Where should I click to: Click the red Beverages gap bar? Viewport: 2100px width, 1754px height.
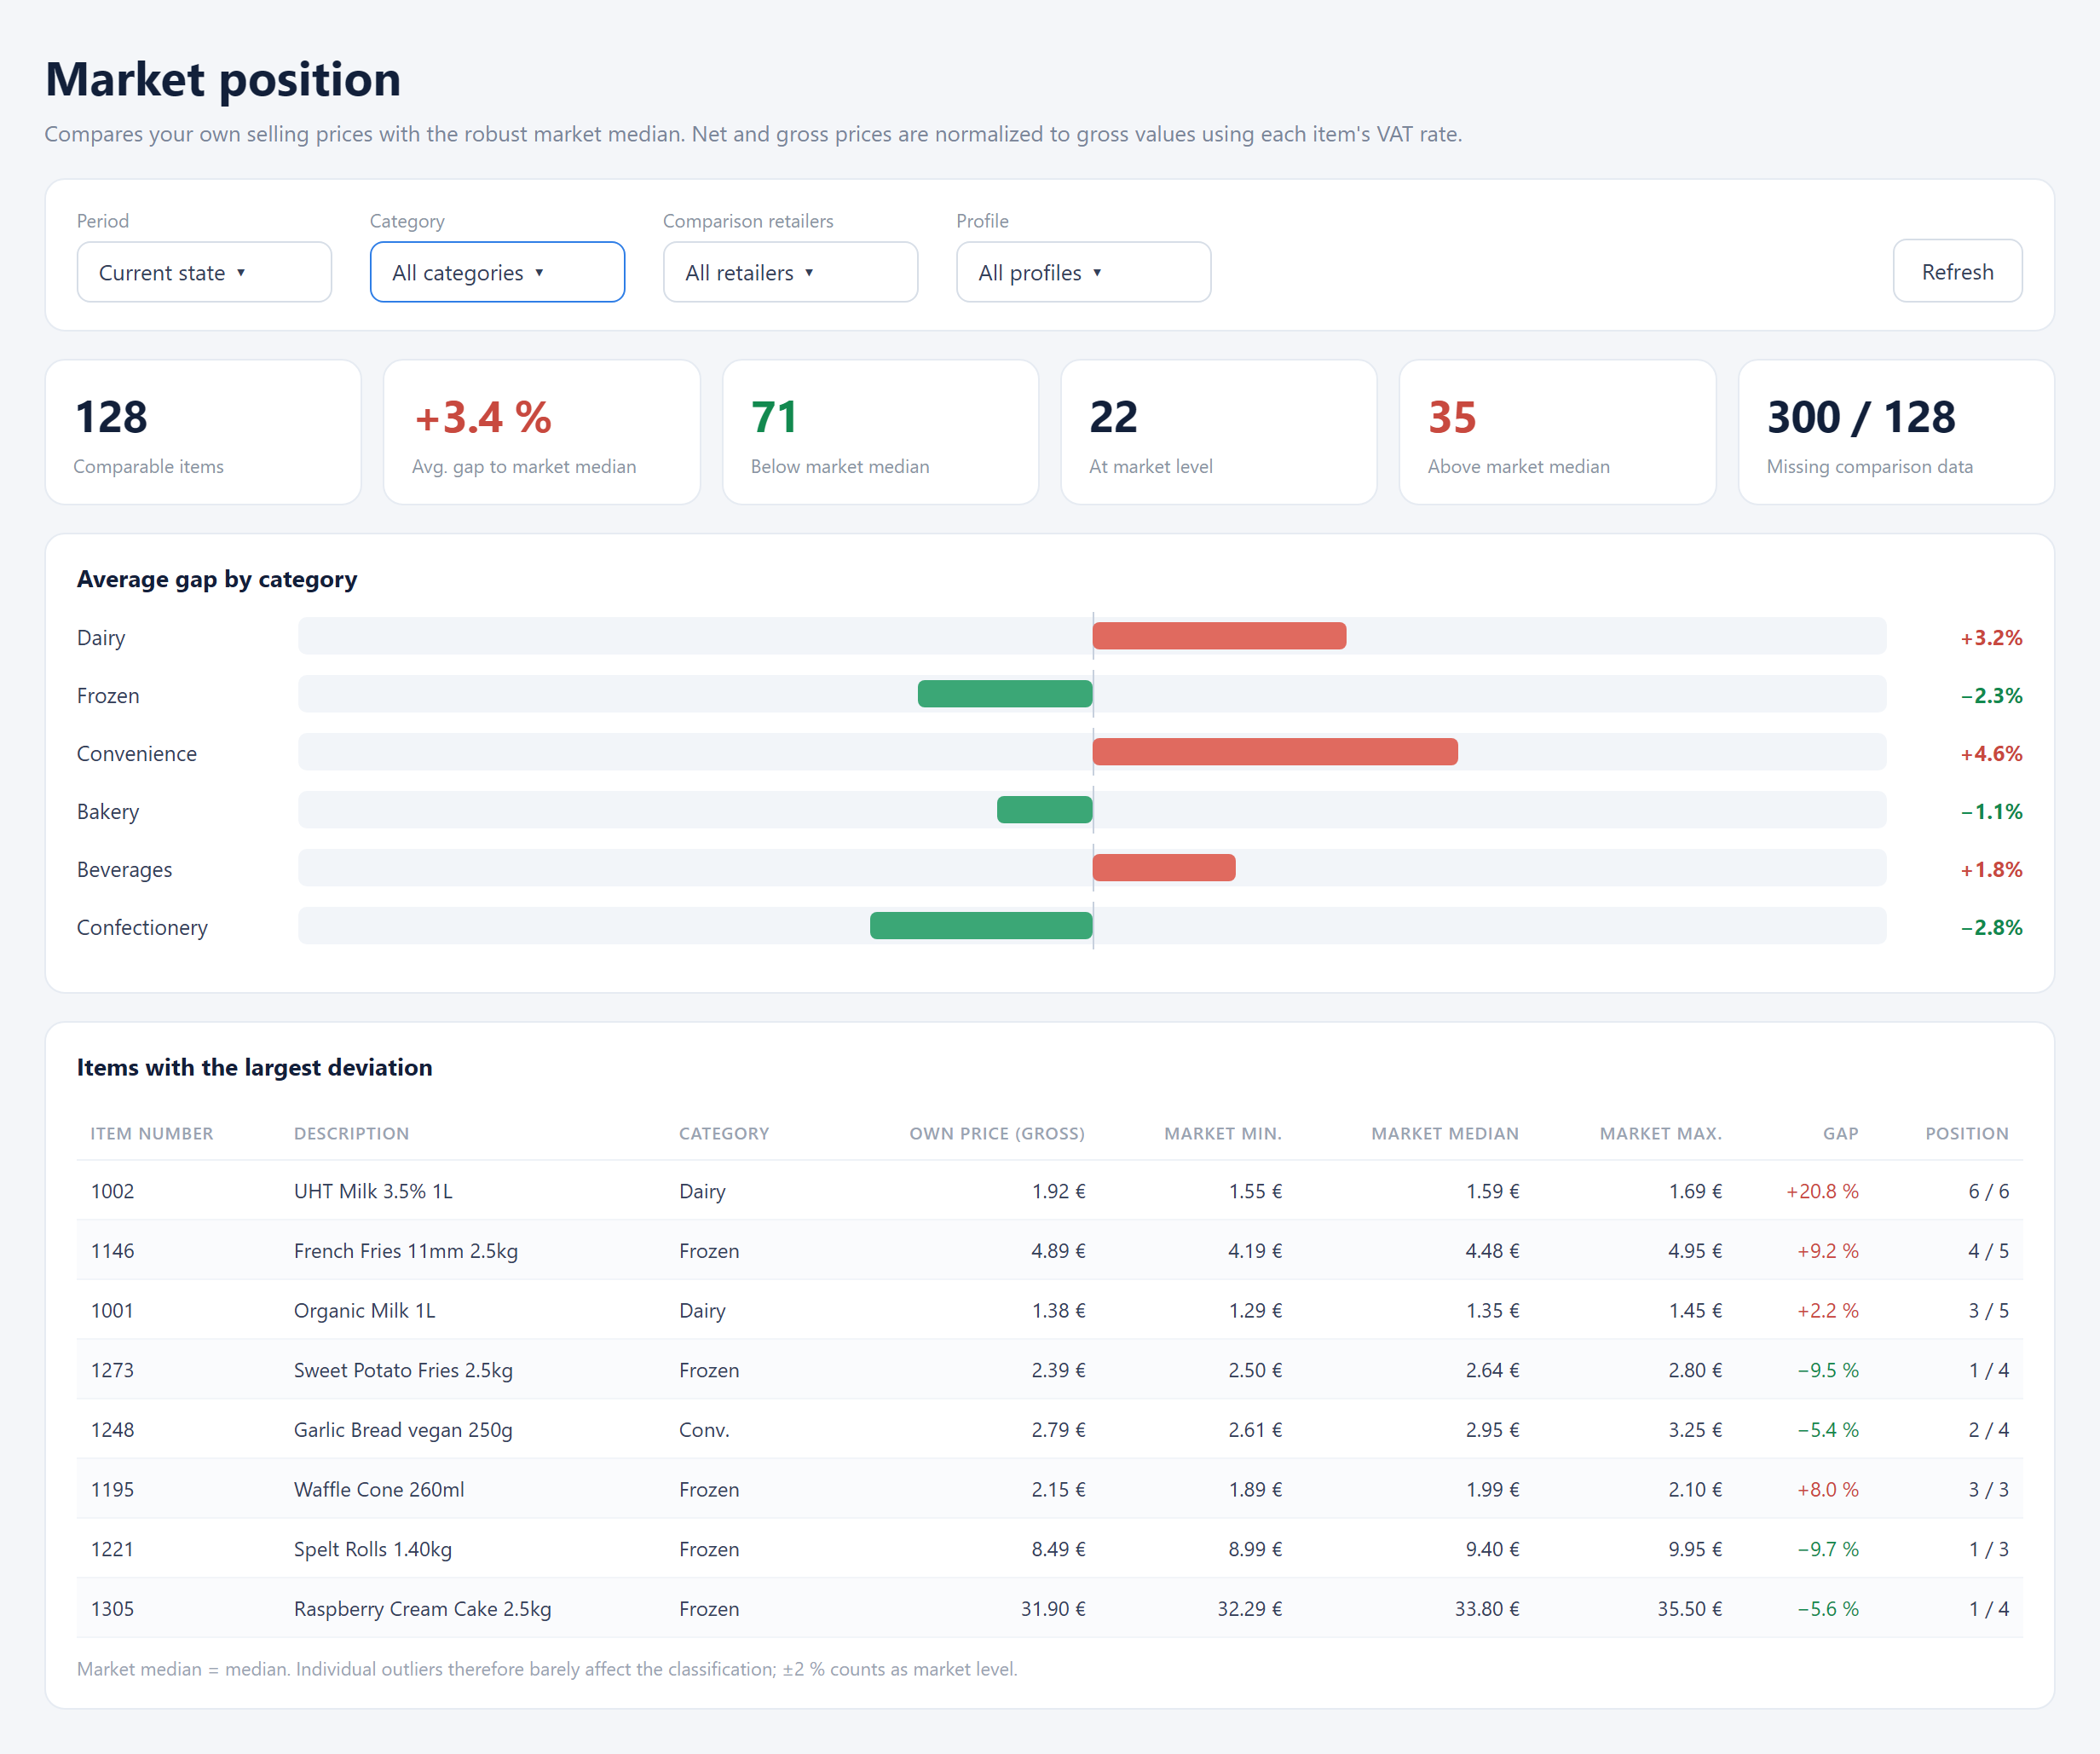[x=1164, y=868]
